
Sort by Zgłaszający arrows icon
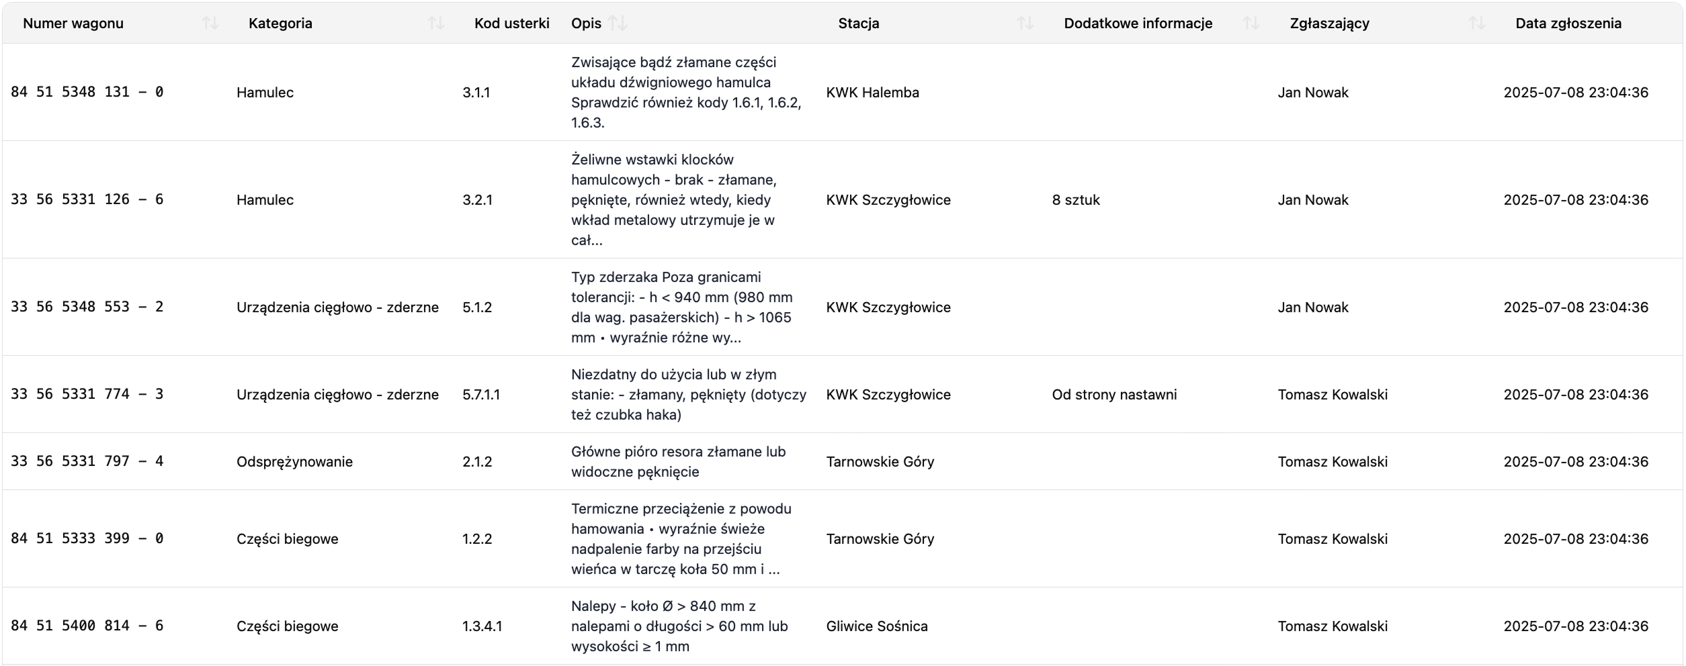point(1476,23)
